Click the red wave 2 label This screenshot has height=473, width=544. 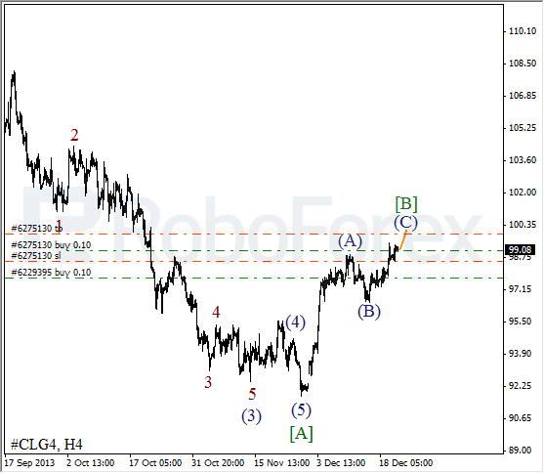click(74, 135)
